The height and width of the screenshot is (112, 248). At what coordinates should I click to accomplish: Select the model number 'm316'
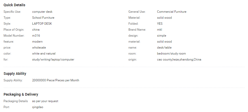(x=36, y=36)
